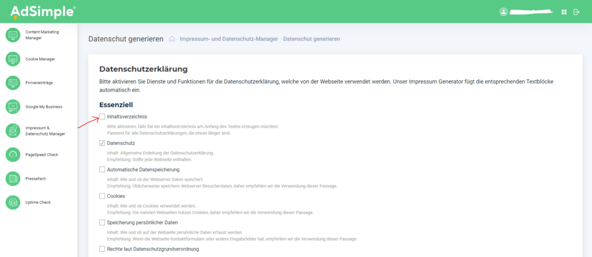Enable the Inhaltsverzeichnis checkbox
The height and width of the screenshot is (257, 592).
[102, 116]
